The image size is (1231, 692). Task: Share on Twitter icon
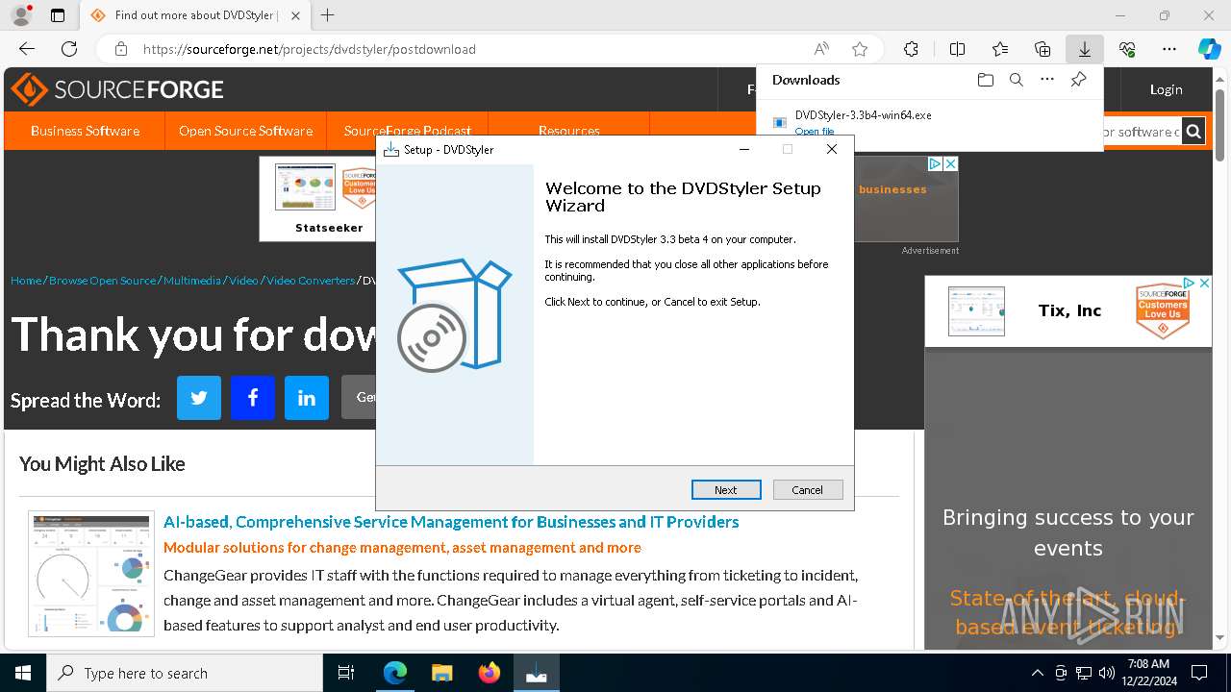pyautogui.click(x=199, y=397)
